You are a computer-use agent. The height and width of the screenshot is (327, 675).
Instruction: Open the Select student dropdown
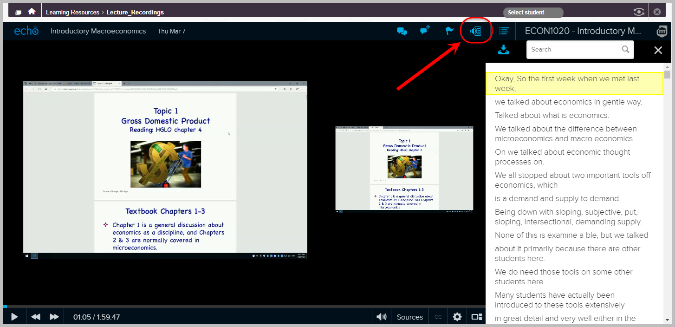pyautogui.click(x=532, y=12)
